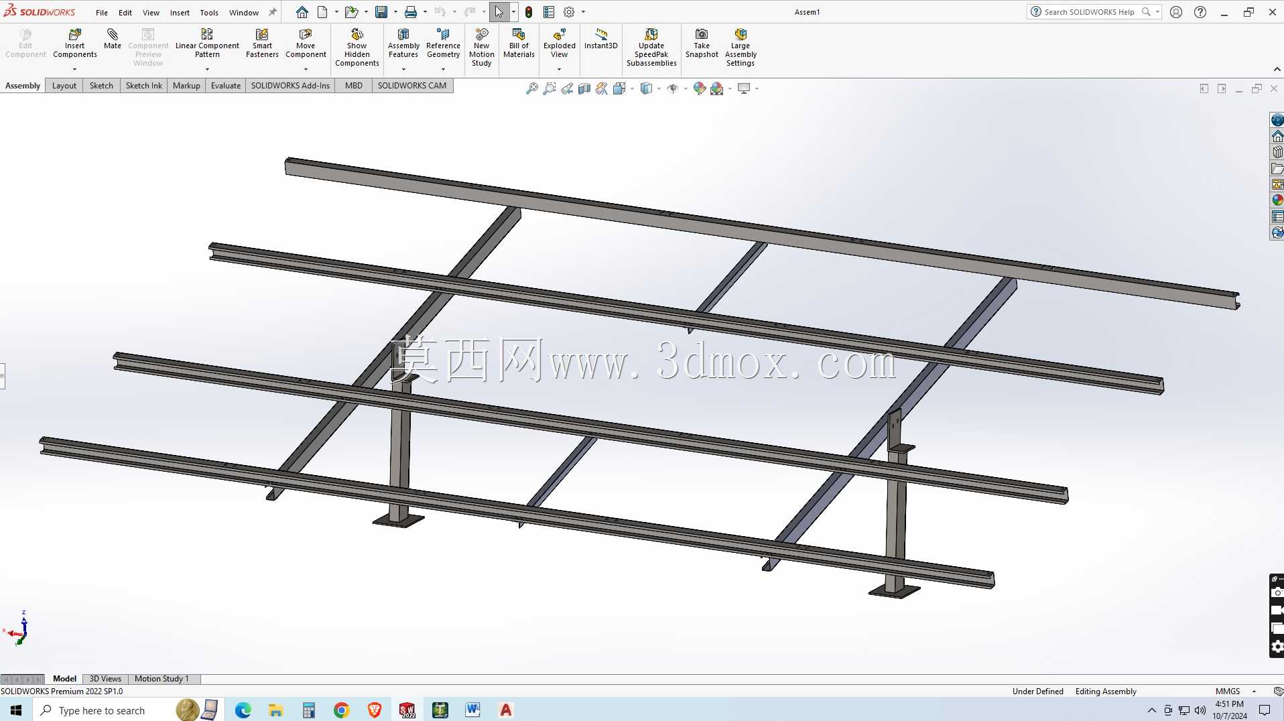
Task: Click the Apply Scene icon
Action: point(717,88)
